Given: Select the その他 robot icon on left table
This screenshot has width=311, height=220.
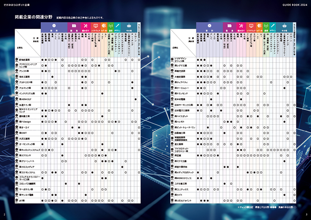Looking at the screenshot, I should click(x=128, y=26).
